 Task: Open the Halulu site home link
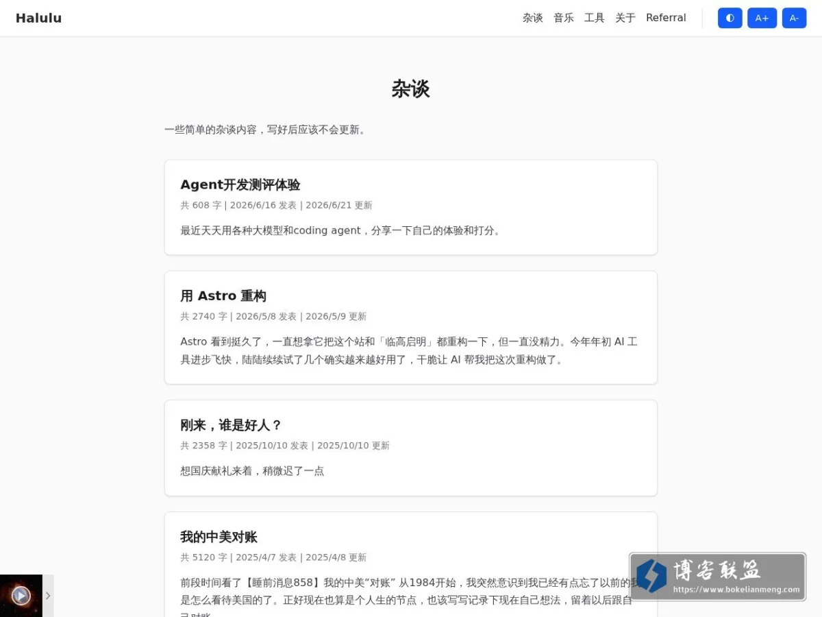(38, 18)
